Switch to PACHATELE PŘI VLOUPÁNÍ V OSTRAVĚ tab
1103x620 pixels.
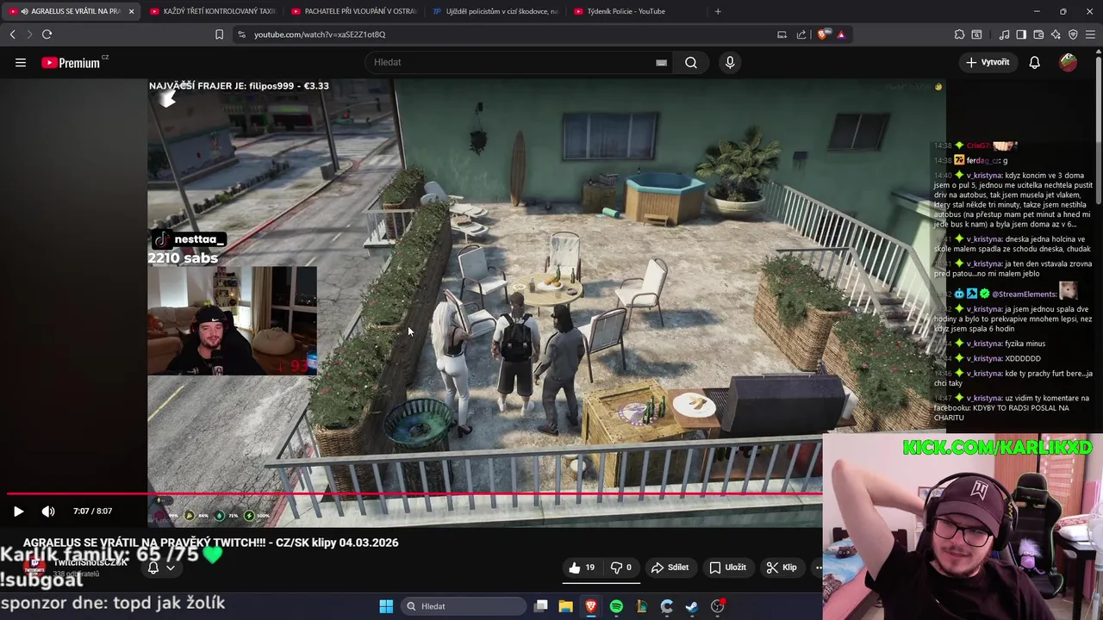(x=353, y=11)
